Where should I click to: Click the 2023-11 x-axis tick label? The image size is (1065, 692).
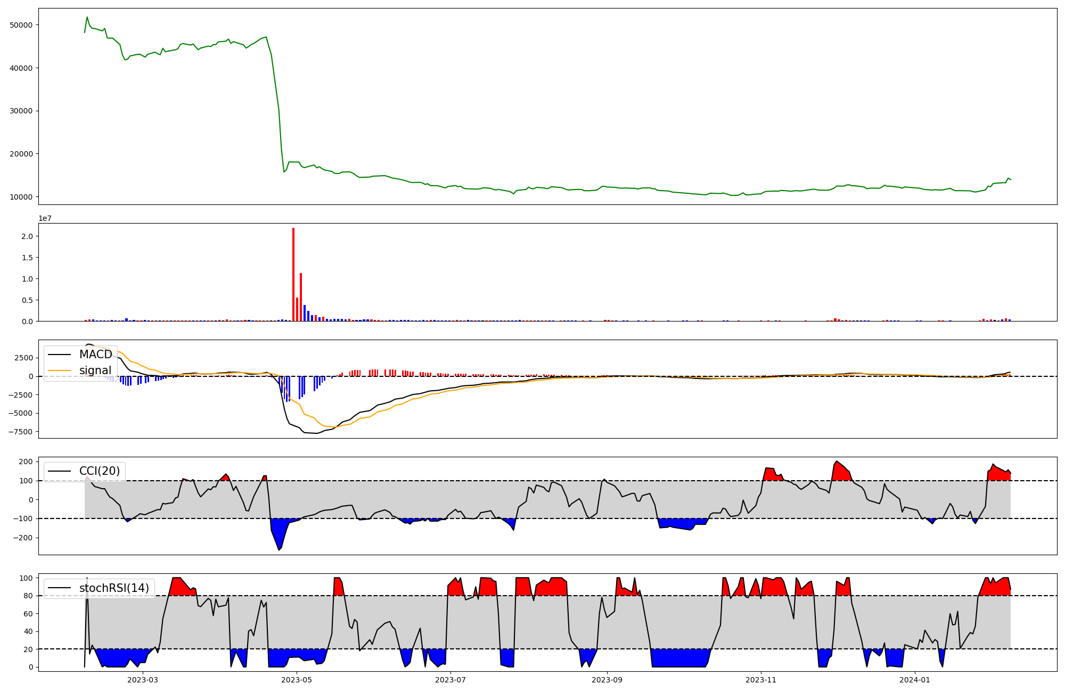(x=761, y=680)
